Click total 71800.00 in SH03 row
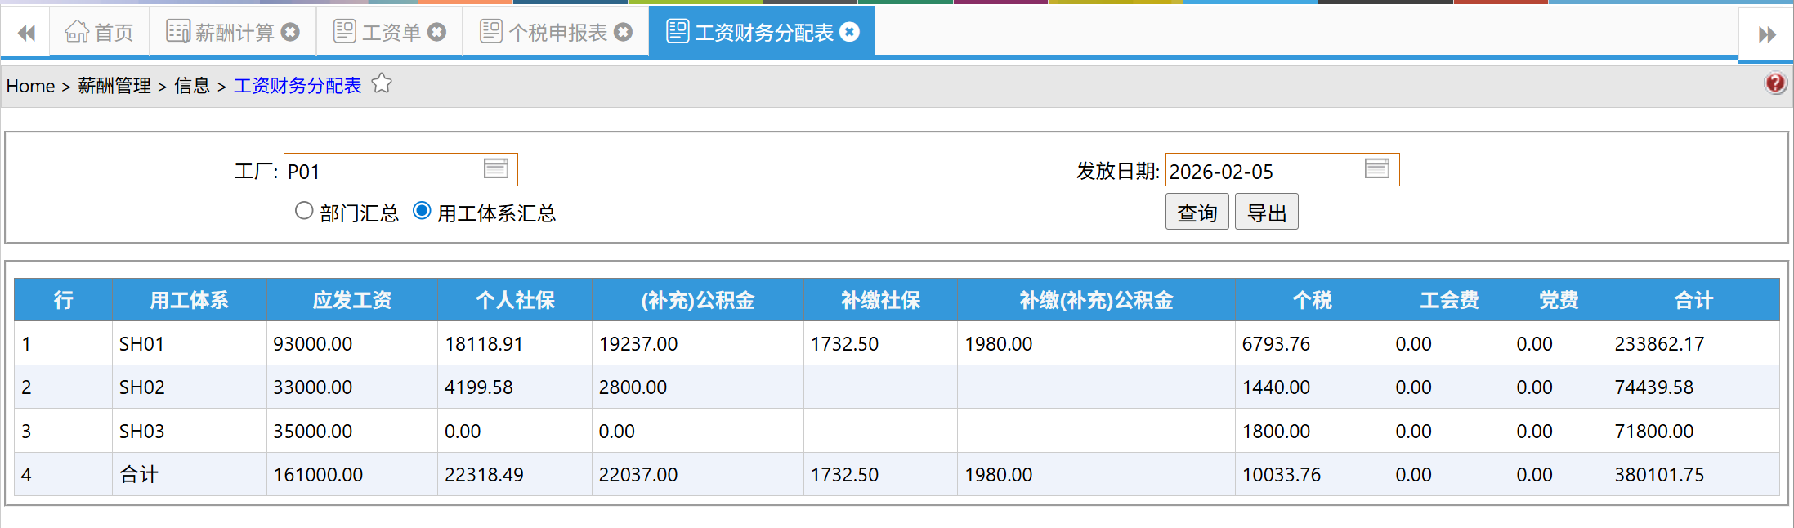Viewport: 1794px width, 528px height. (1654, 432)
